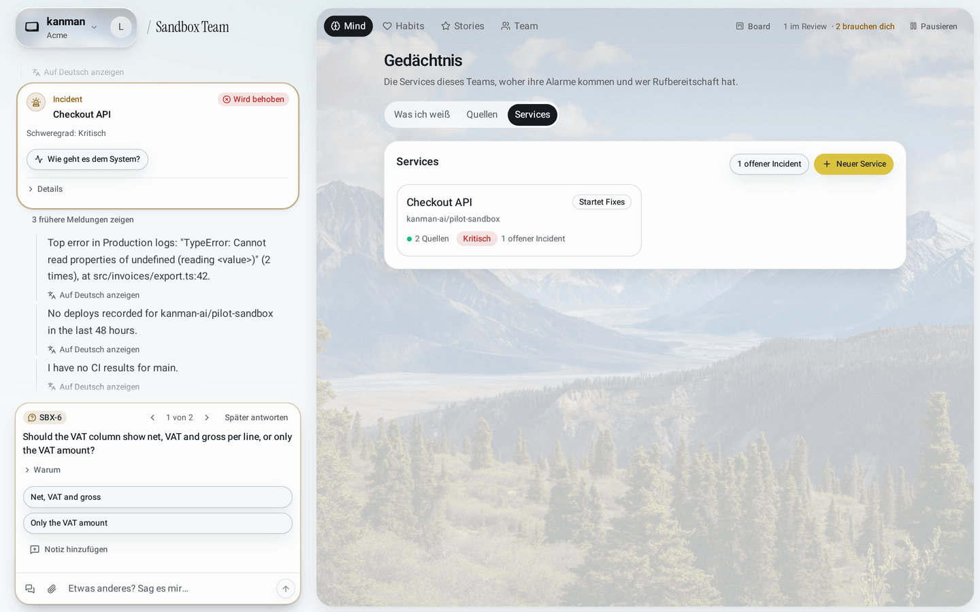Expand incident Details section

(45, 189)
